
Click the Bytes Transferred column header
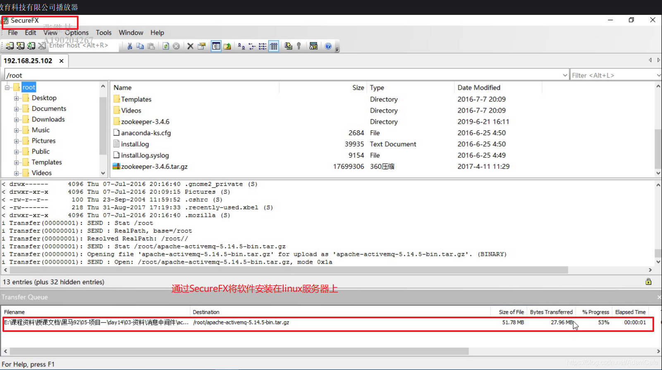551,312
